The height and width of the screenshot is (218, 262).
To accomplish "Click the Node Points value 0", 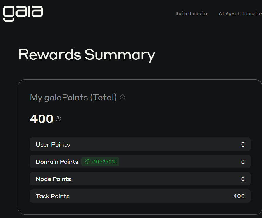I will 243,179.
